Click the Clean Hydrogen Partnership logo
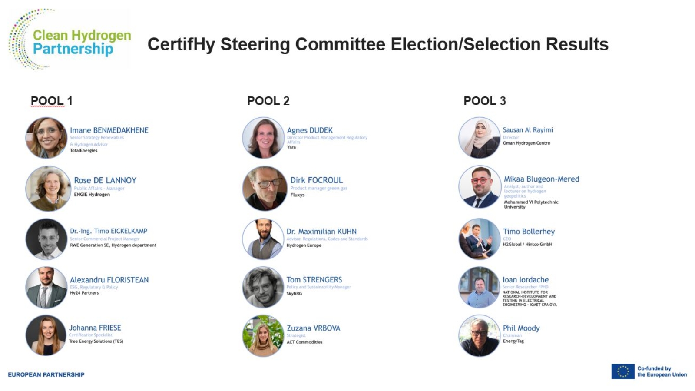The width and height of the screenshot is (695, 391). (69, 39)
